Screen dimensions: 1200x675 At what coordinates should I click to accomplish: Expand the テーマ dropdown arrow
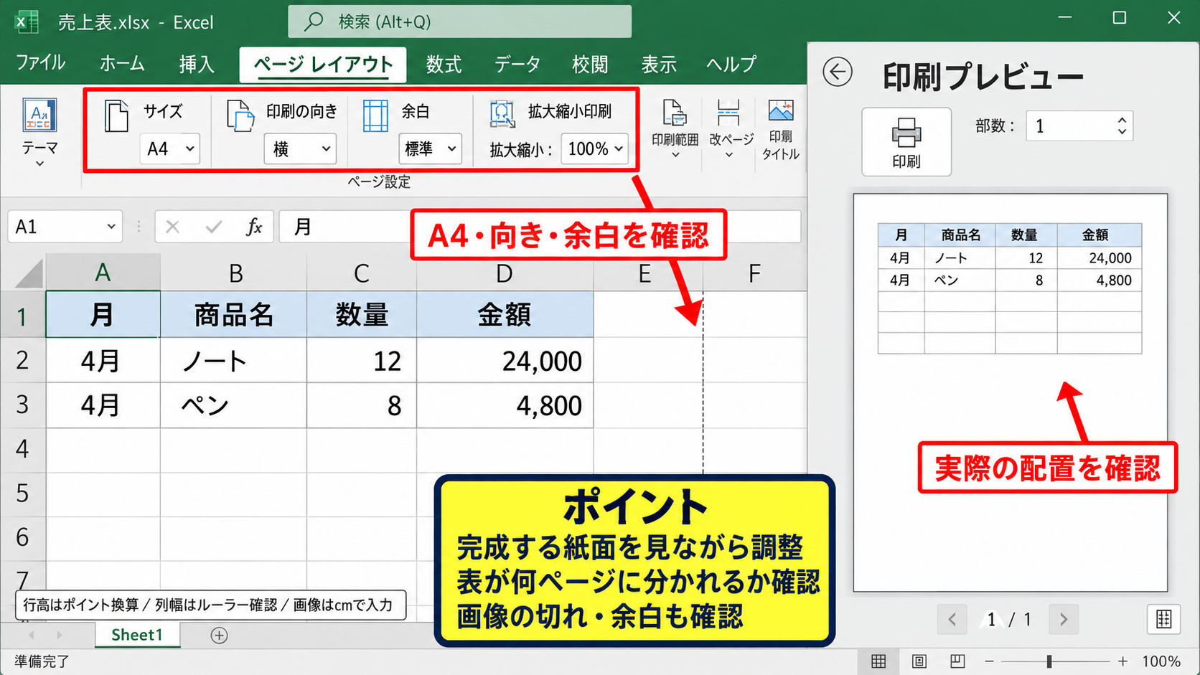39,164
